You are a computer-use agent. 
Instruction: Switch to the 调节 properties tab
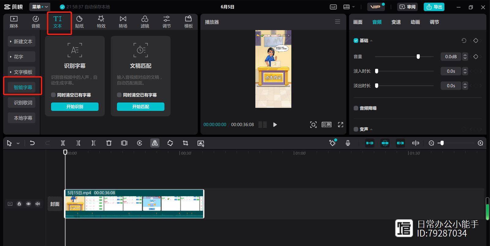pos(434,22)
